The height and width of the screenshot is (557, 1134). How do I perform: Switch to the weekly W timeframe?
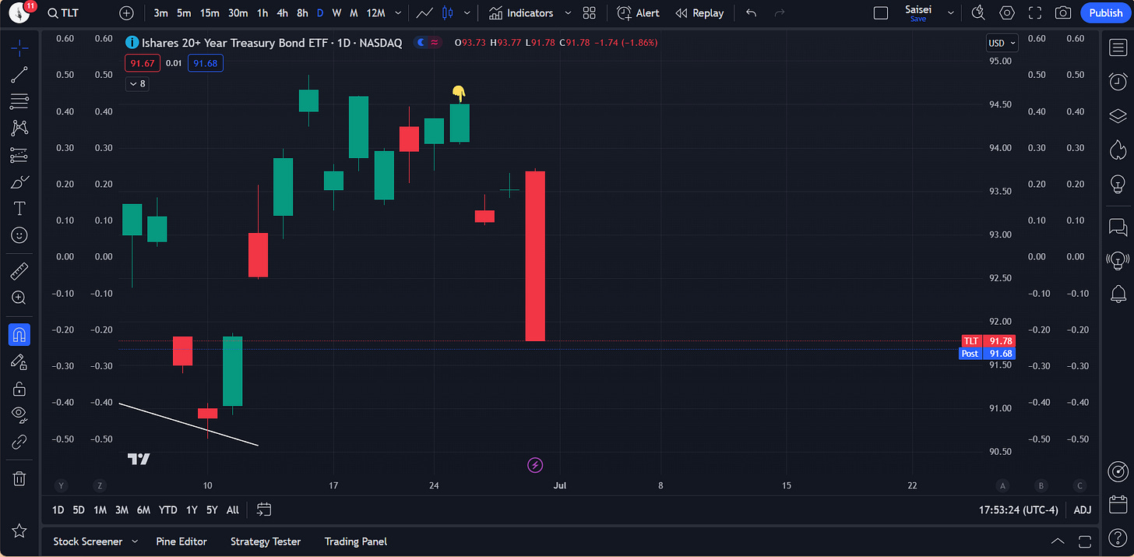click(336, 13)
